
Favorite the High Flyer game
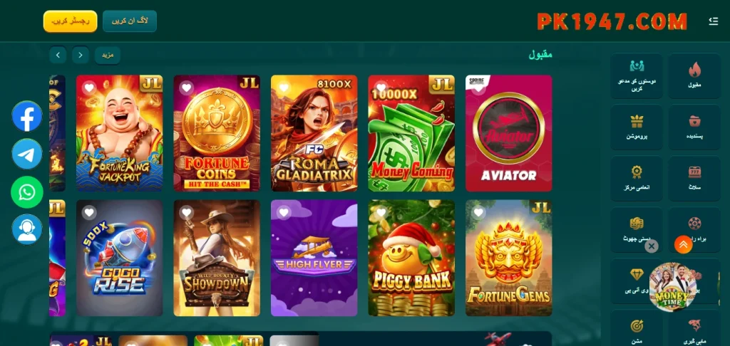coord(284,213)
